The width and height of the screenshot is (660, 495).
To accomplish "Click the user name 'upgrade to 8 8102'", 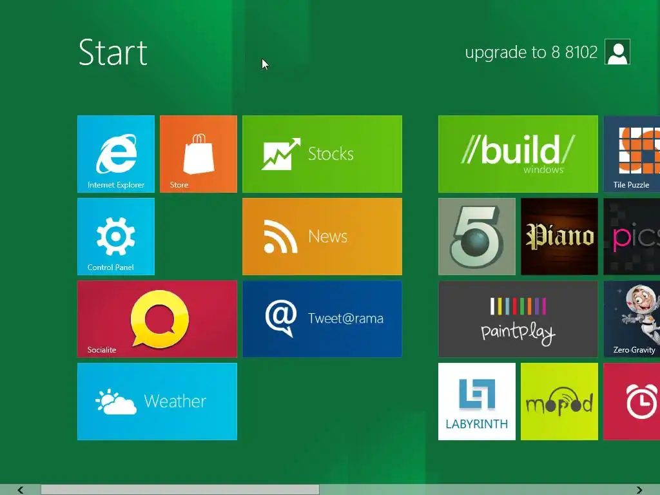I will 531,53.
